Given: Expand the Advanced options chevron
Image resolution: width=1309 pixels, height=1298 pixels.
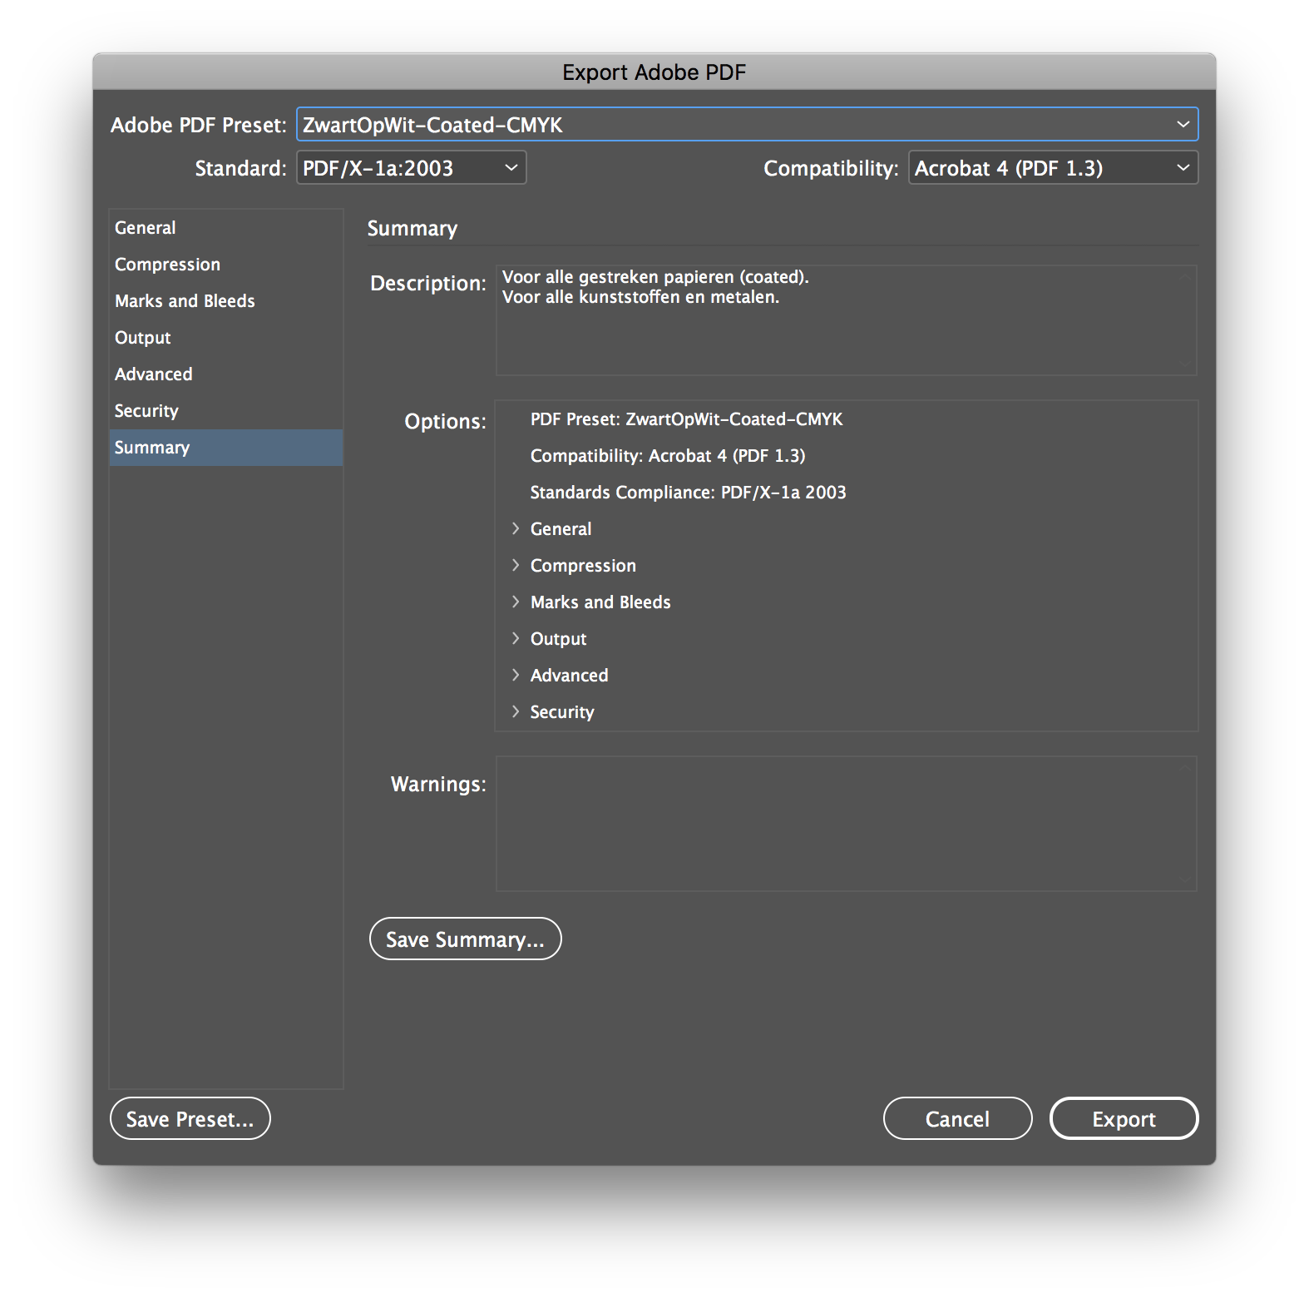Looking at the screenshot, I should [x=516, y=676].
